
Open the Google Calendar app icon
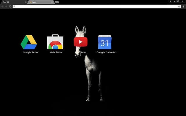(x=105, y=42)
